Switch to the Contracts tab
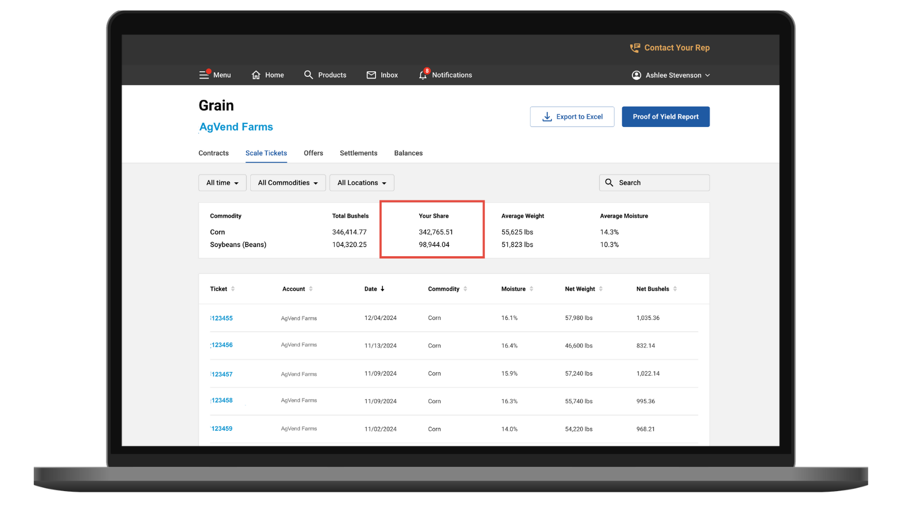 coord(213,153)
